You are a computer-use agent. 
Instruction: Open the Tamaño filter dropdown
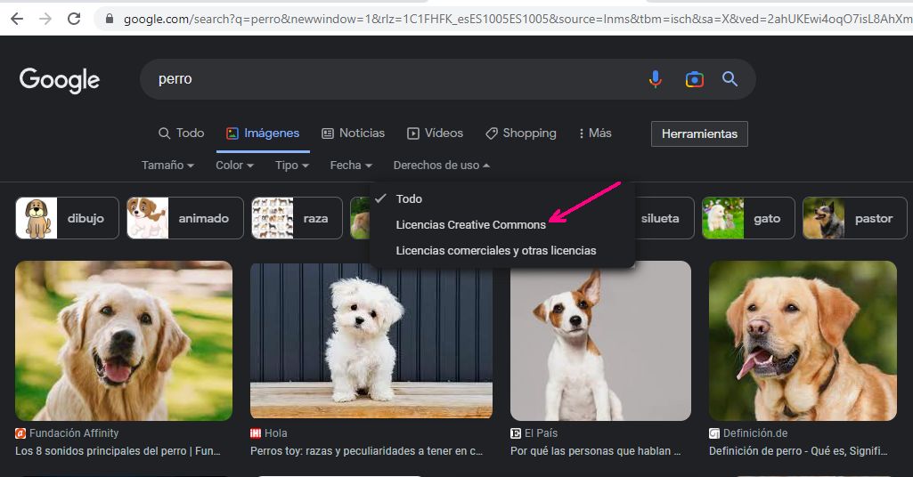tap(167, 166)
